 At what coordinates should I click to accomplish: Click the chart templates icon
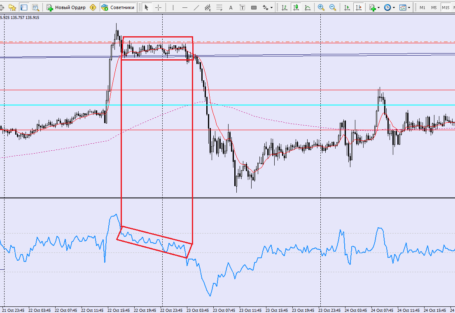click(x=403, y=7)
